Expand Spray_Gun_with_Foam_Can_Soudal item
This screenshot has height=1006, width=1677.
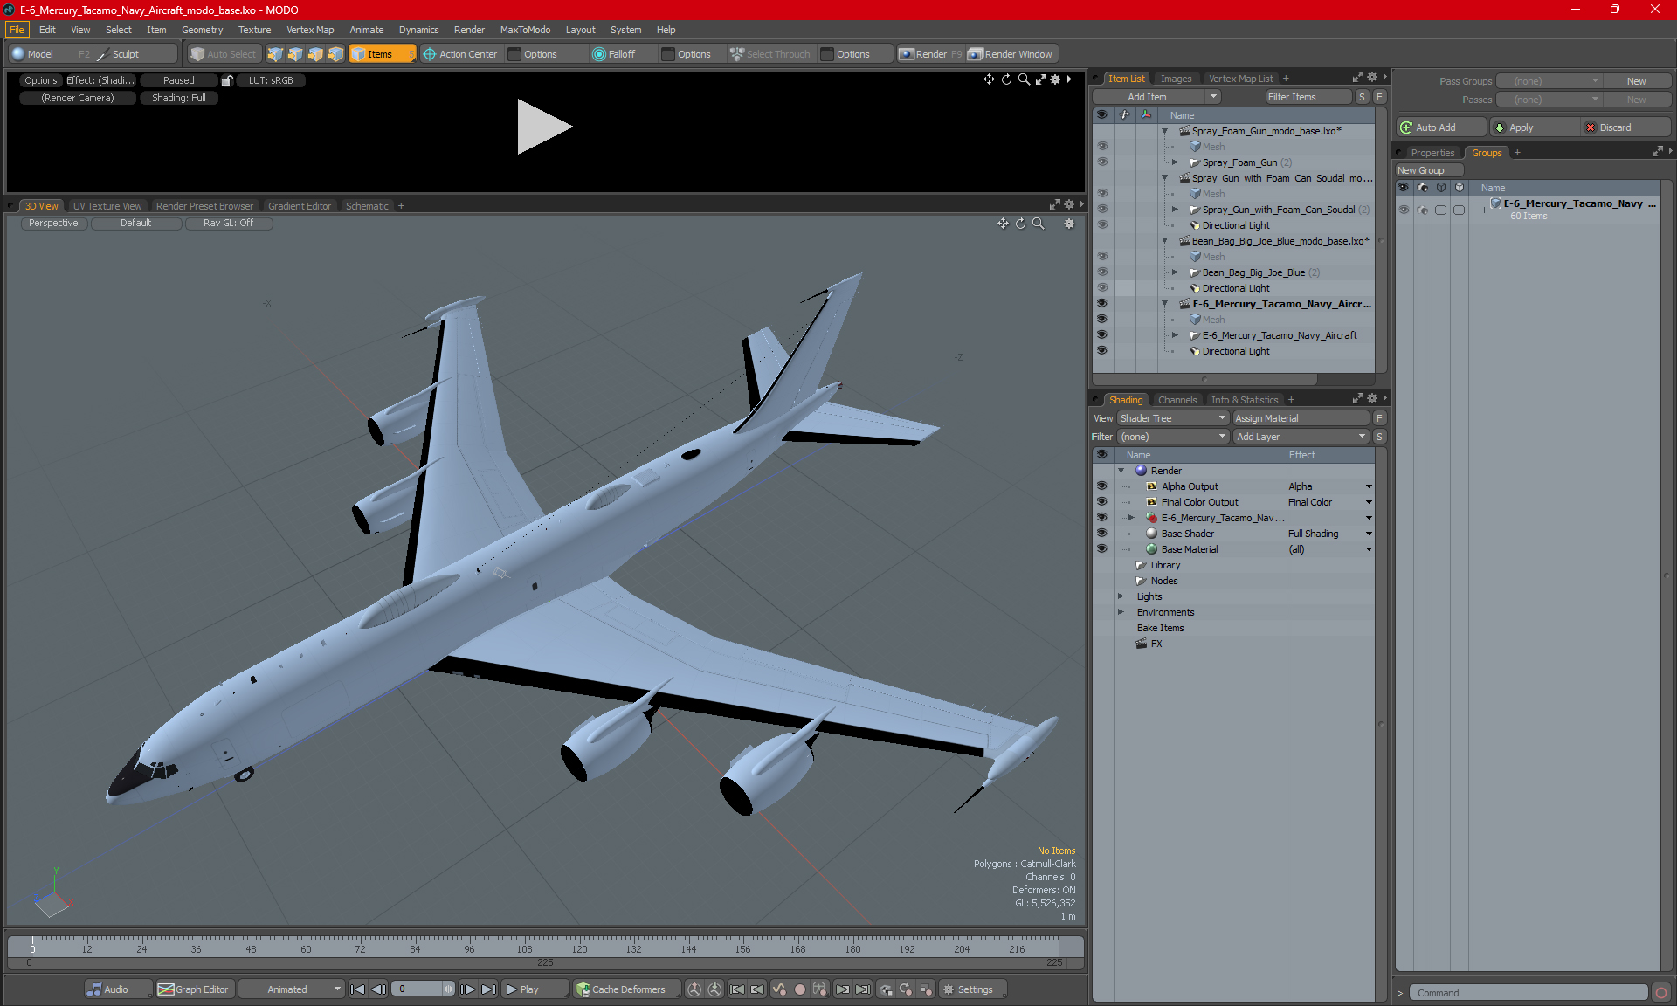coord(1176,210)
